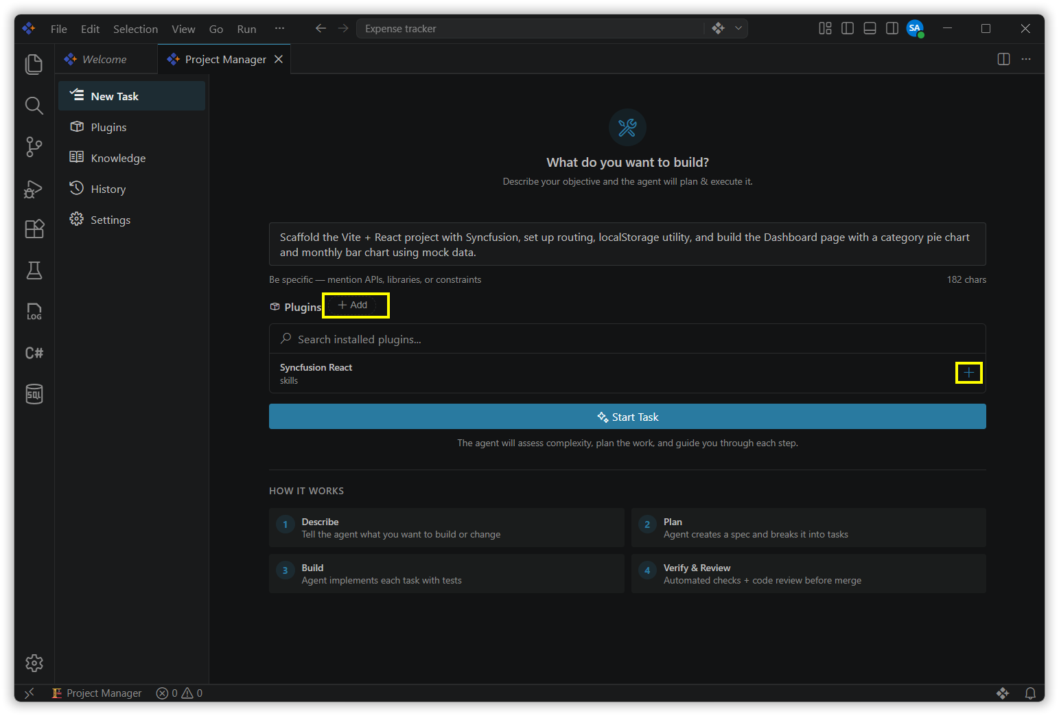This screenshot has width=1059, height=716.
Task: Click the Describe step card
Action: click(x=447, y=527)
